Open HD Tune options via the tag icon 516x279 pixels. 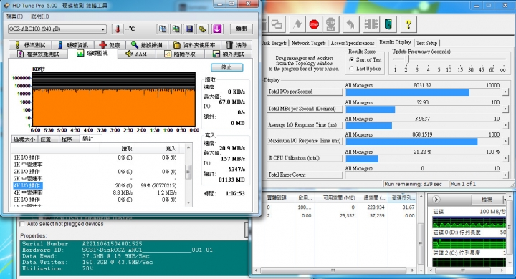(x=202, y=29)
